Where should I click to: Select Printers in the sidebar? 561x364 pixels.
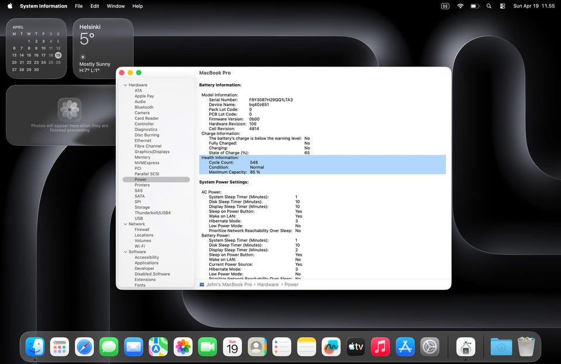tap(142, 185)
